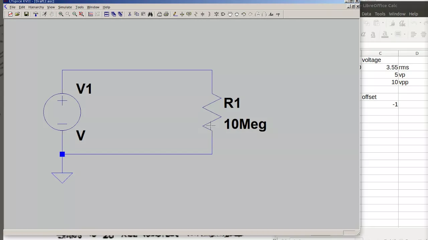Click the Cut scissors icon in LTspice

(129, 14)
